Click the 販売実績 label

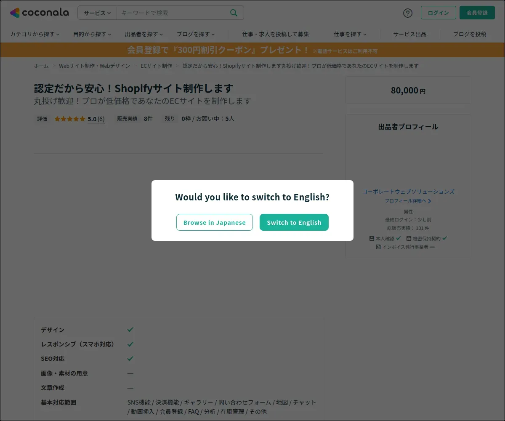point(127,119)
